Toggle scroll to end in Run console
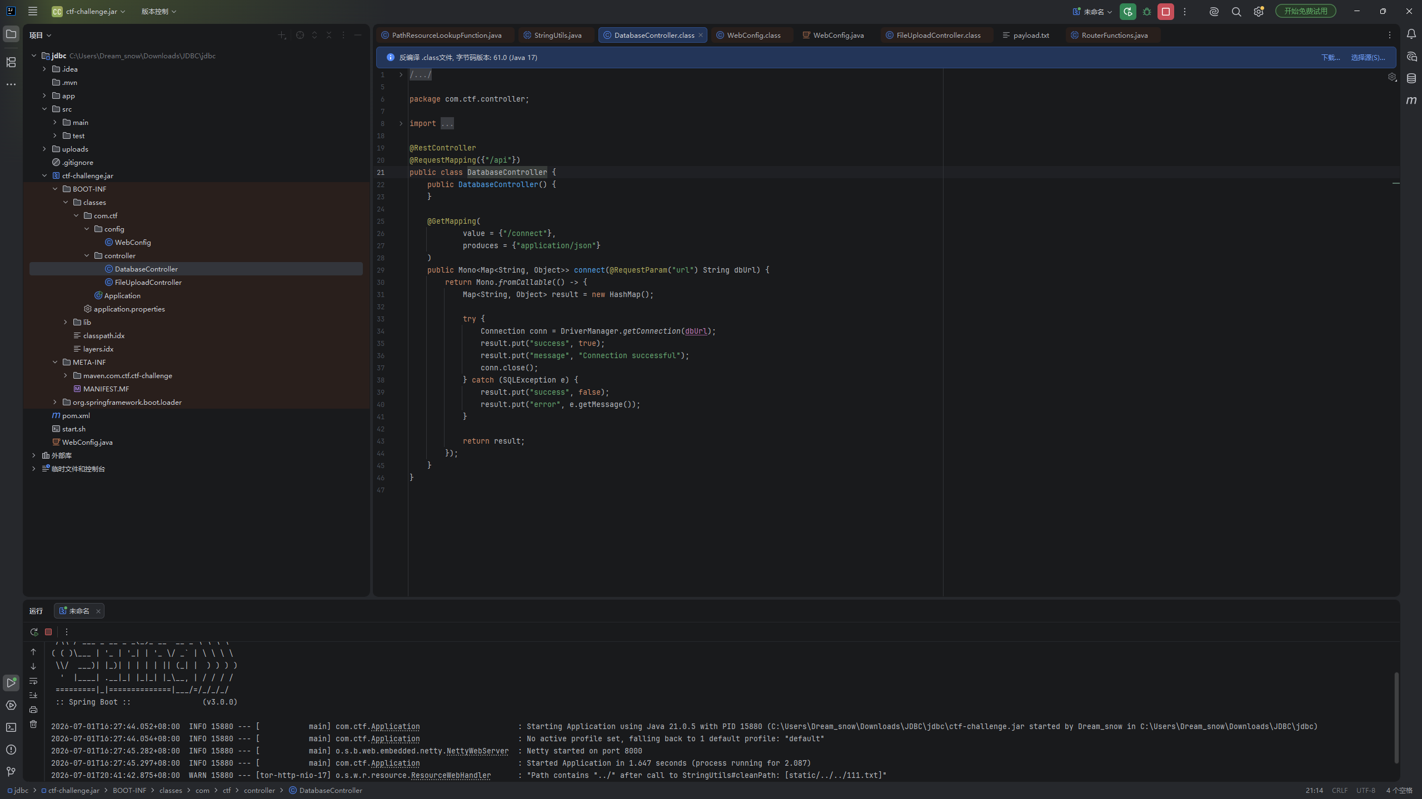 (x=33, y=695)
